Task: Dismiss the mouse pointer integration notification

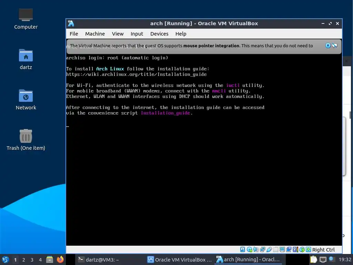Action: [328, 46]
